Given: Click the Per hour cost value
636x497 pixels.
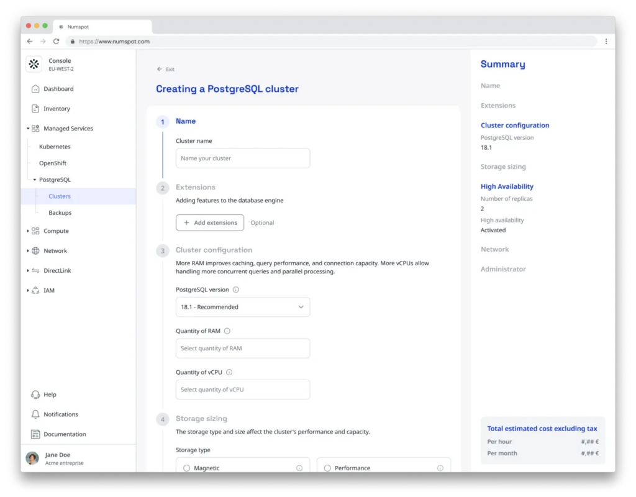Looking at the screenshot, I should (590, 442).
